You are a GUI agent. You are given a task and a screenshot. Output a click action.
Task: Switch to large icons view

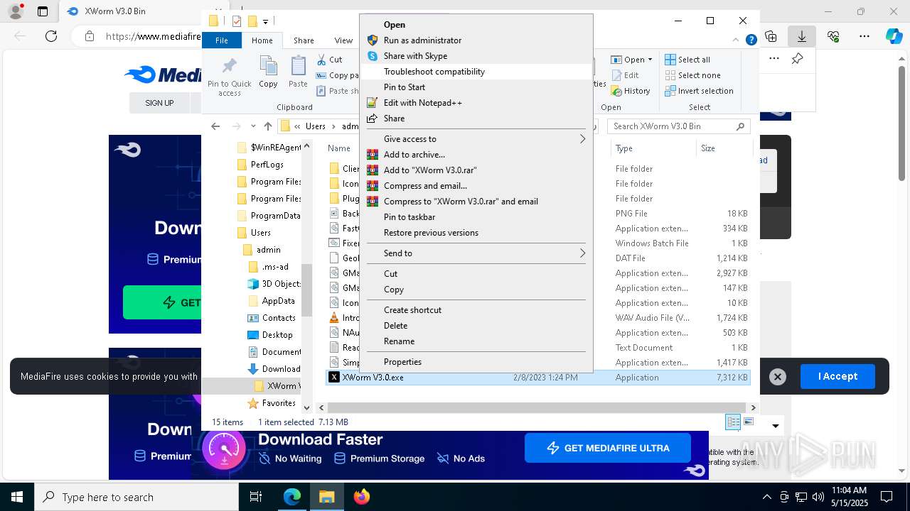pyautogui.click(x=748, y=422)
